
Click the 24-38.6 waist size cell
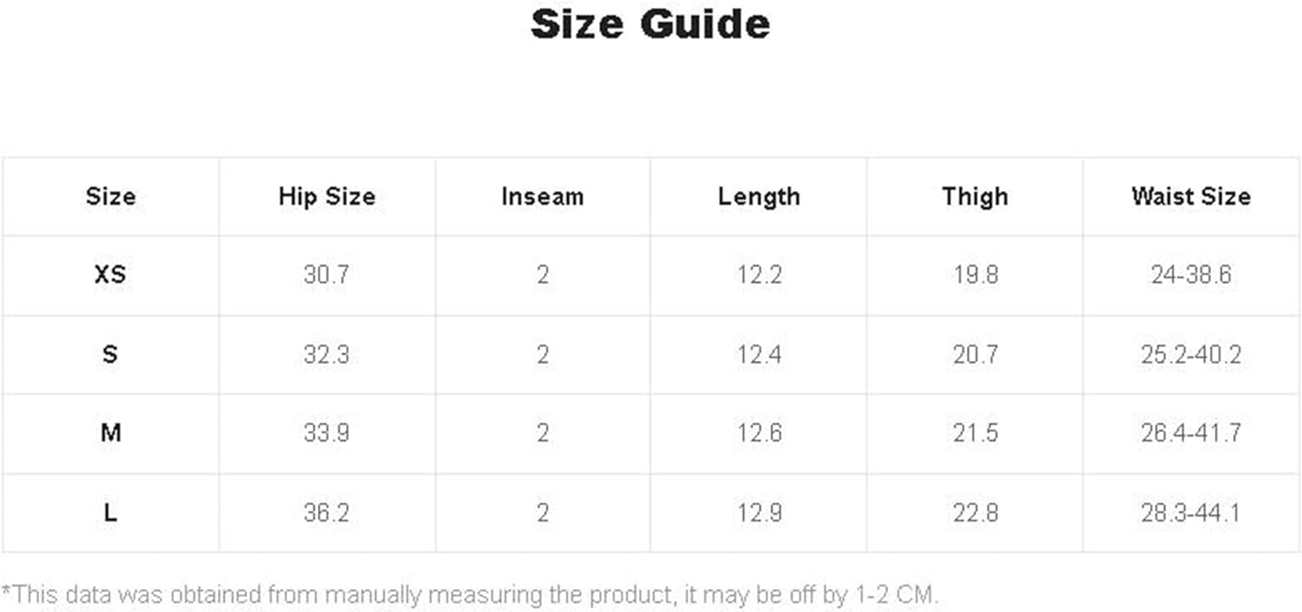pos(1191,275)
